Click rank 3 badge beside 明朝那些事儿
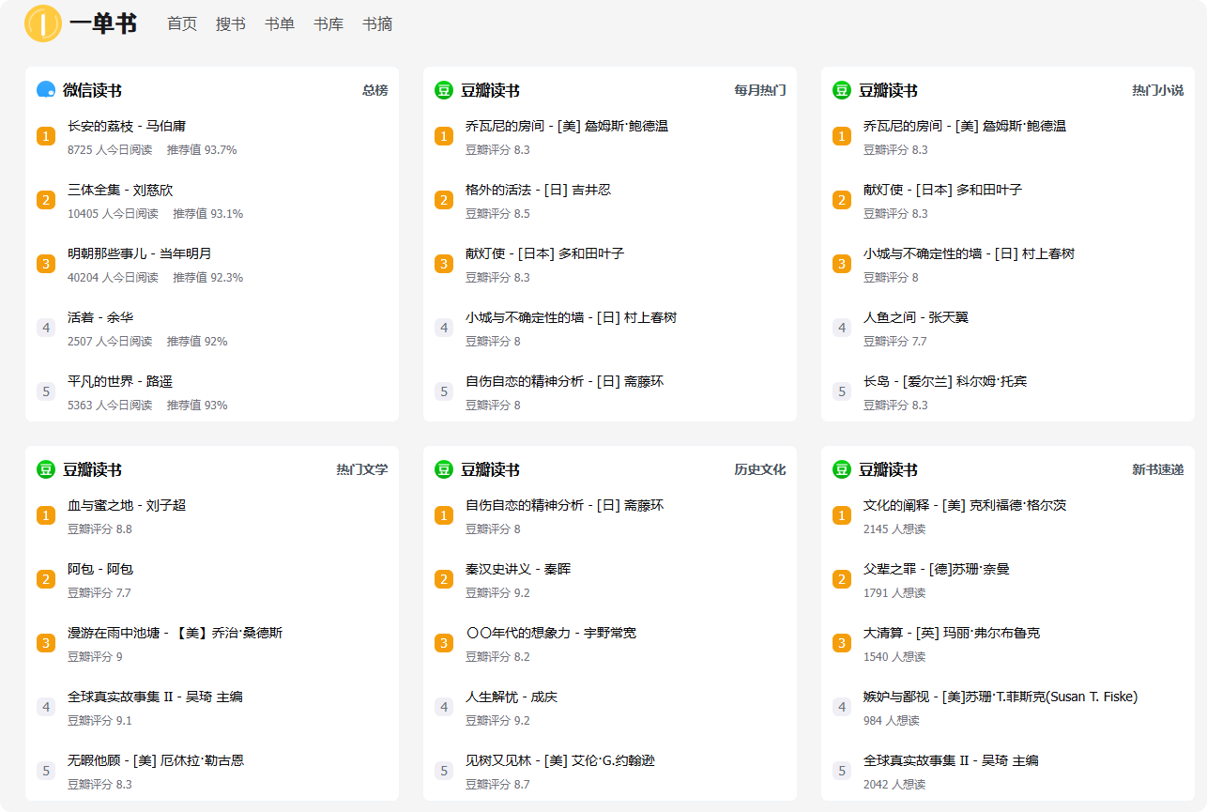 pos(46,264)
